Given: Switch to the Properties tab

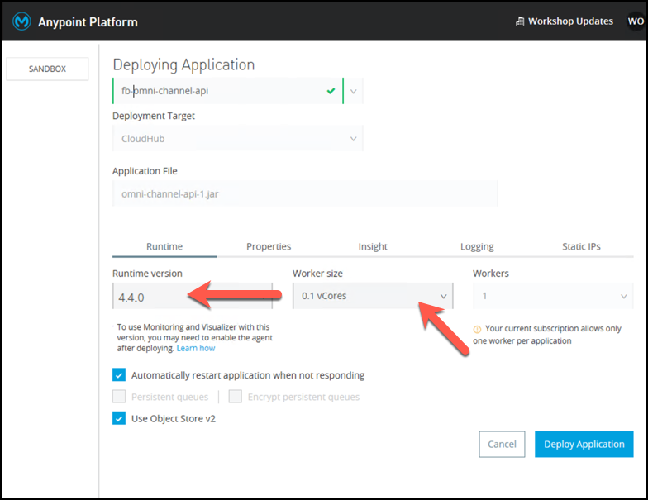Looking at the screenshot, I should click(269, 246).
